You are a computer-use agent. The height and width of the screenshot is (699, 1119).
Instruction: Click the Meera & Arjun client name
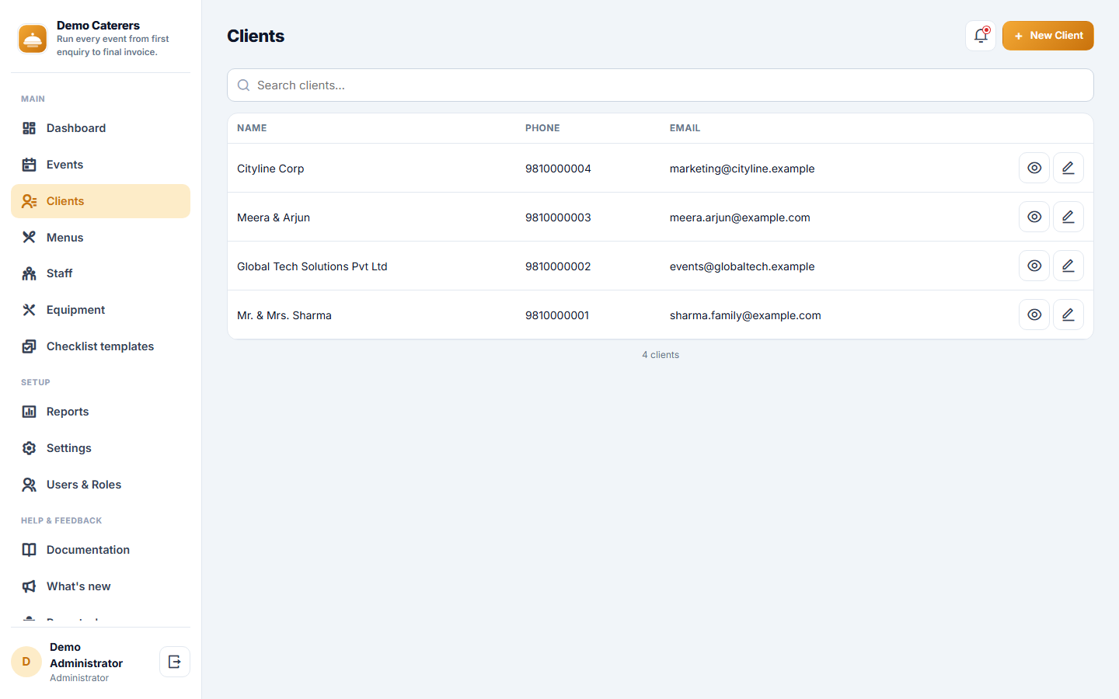pyautogui.click(x=274, y=217)
